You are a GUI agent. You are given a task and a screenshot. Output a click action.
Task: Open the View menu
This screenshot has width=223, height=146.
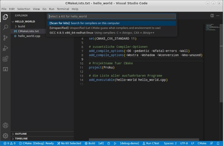(x=36, y=9)
